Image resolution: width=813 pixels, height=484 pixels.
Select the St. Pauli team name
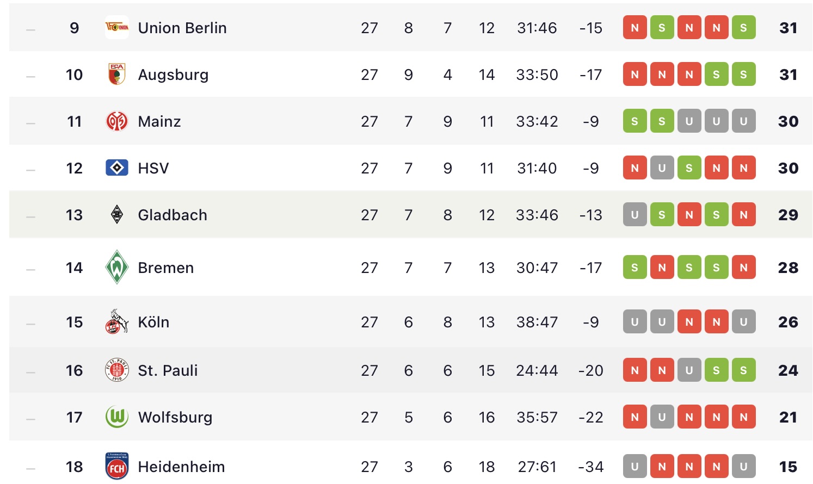tap(168, 370)
